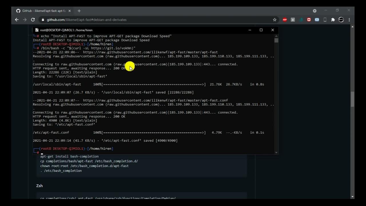Close the terminal window
Screen dimensions: 366x206
pos(272,30)
